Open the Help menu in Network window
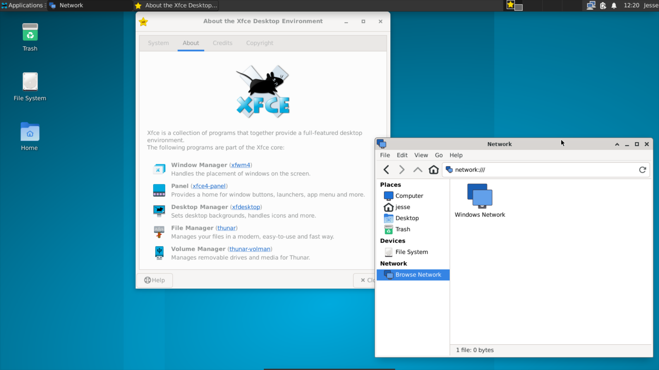659x370 pixels. [x=456, y=155]
